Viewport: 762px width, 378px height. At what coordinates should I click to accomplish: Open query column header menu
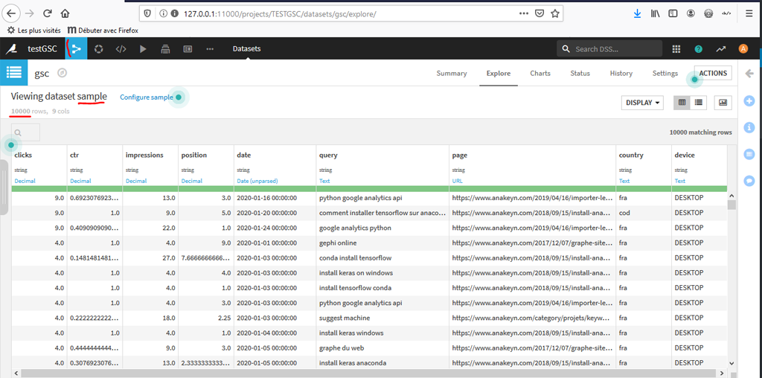point(328,155)
